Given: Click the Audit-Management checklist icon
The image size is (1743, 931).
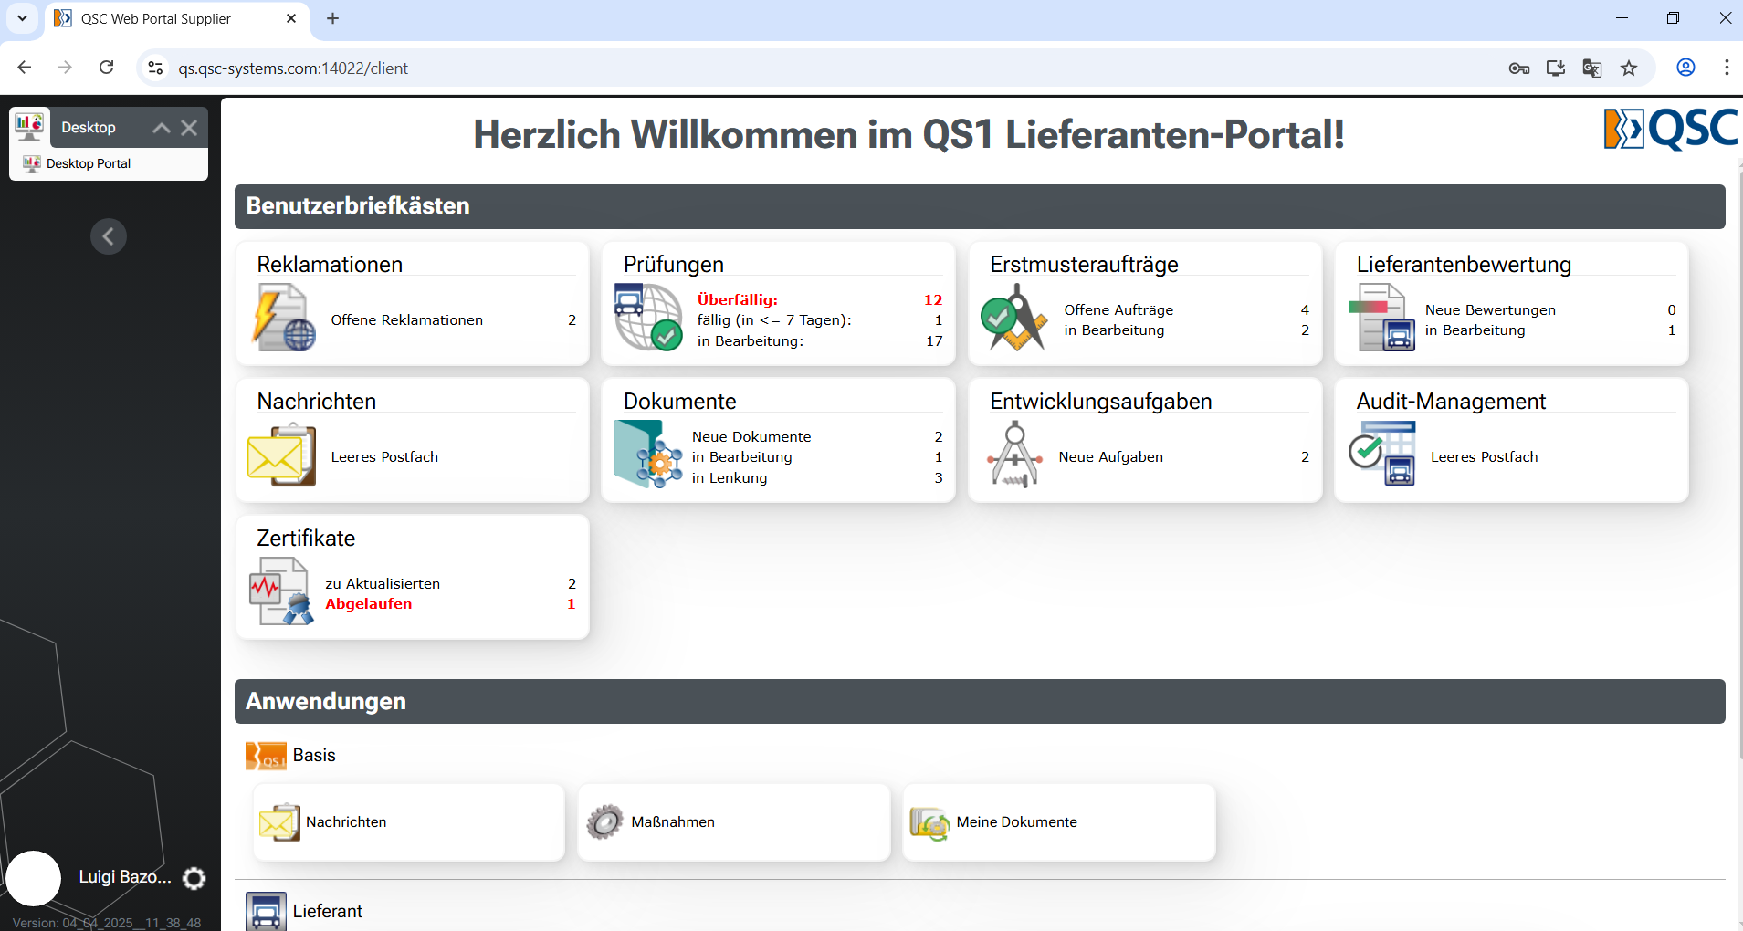Looking at the screenshot, I should pos(1381,454).
